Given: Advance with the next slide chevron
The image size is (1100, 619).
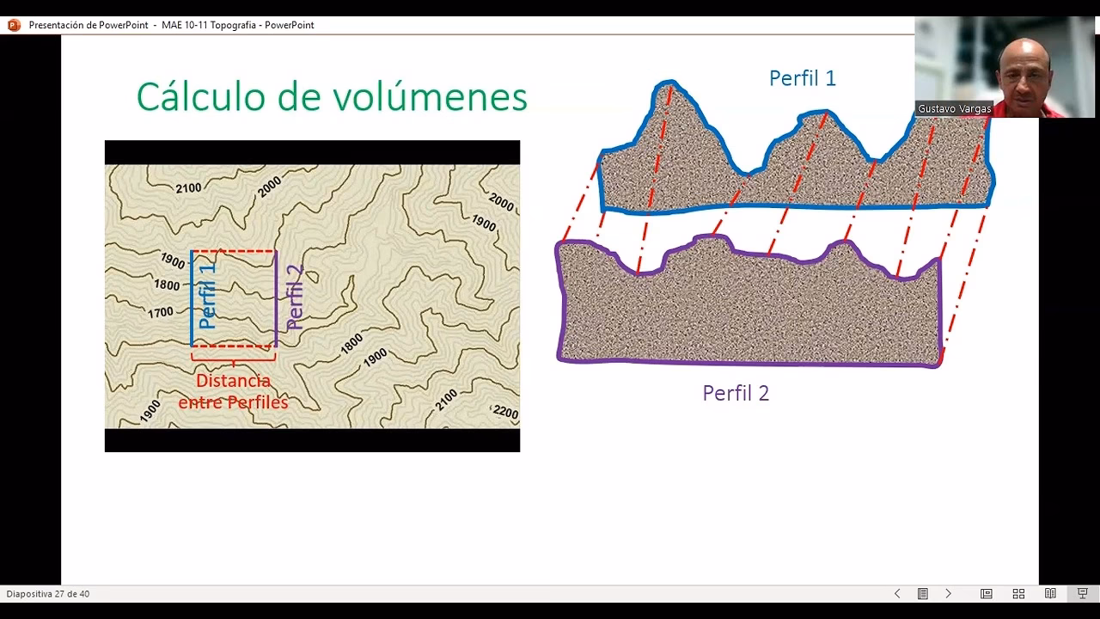Looking at the screenshot, I should coord(949,593).
